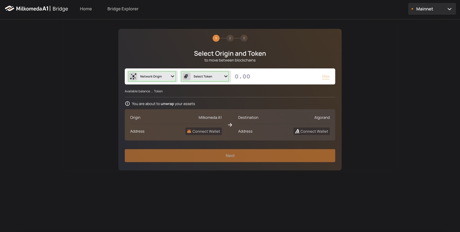This screenshot has width=460, height=232.
Task: Jump to step 2 indicator
Action: point(230,38)
